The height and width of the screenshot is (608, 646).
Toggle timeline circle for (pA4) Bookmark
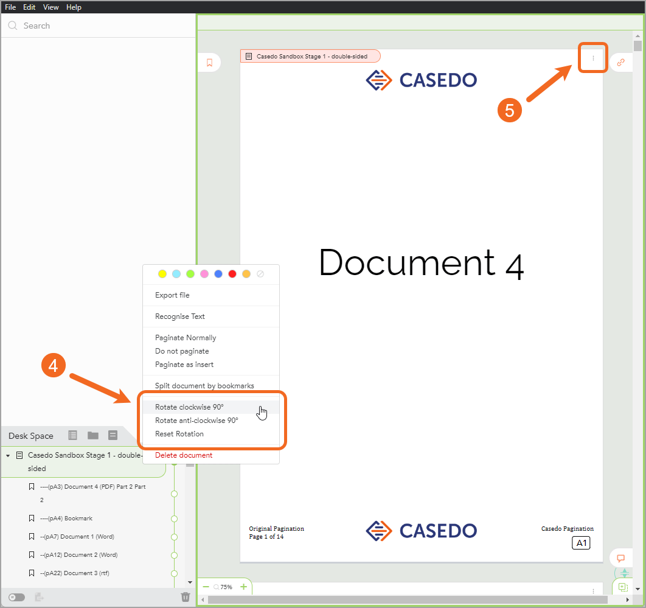[174, 519]
